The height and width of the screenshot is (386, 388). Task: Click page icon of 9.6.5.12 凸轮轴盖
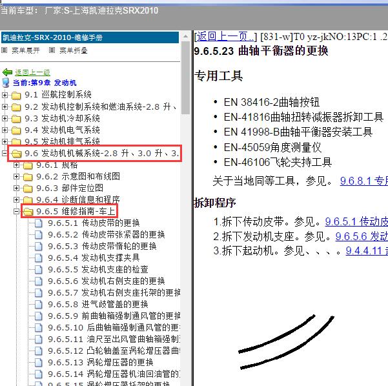(38, 351)
